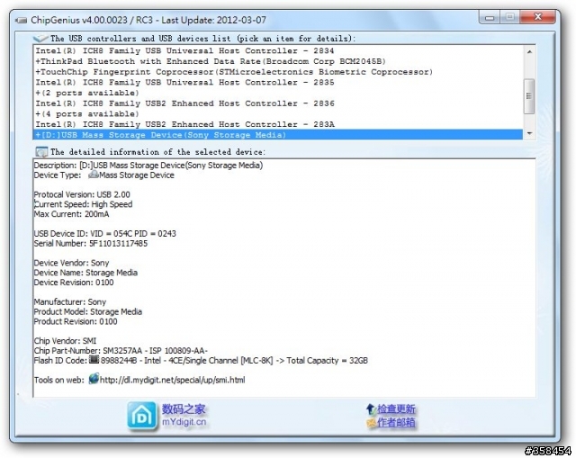Click the ChipGenius title bar app icon
The width and height of the screenshot is (576, 458).
(22, 20)
